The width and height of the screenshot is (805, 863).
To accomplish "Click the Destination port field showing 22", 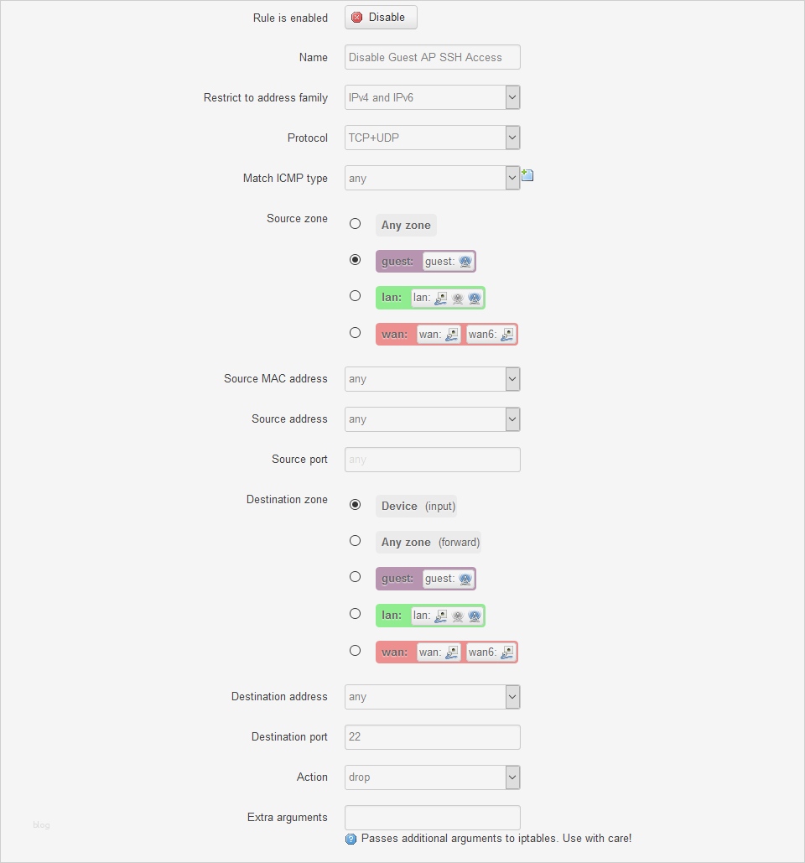I will 432,736.
